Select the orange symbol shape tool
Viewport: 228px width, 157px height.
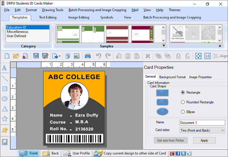click(x=5, y=130)
